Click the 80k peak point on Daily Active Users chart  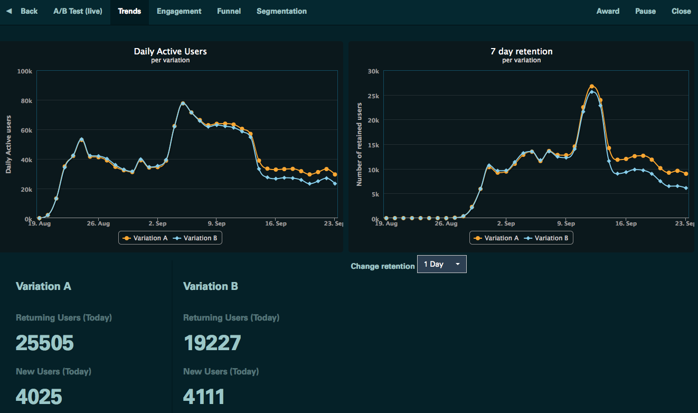coord(183,104)
